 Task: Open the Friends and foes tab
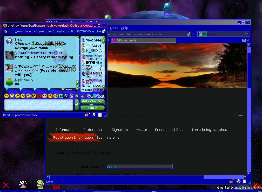169,130
